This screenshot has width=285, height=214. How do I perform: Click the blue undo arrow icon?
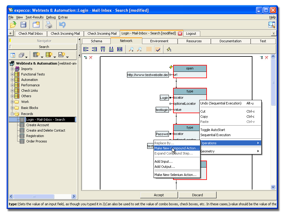pos(62,25)
